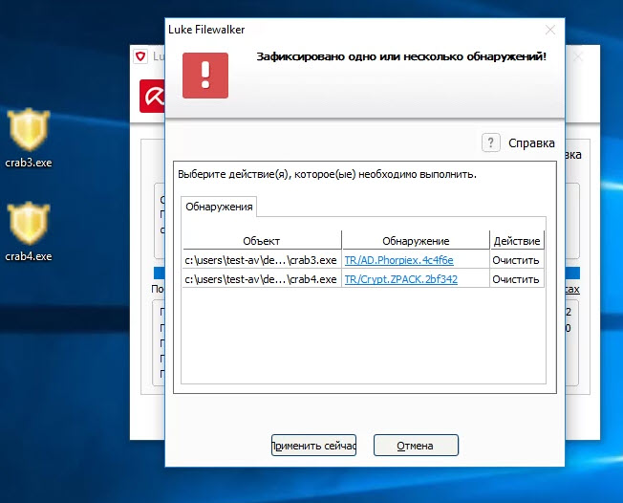Screen dimensions: 623x503
Task: Change action Очистить for crab4.exe
Action: pos(516,279)
